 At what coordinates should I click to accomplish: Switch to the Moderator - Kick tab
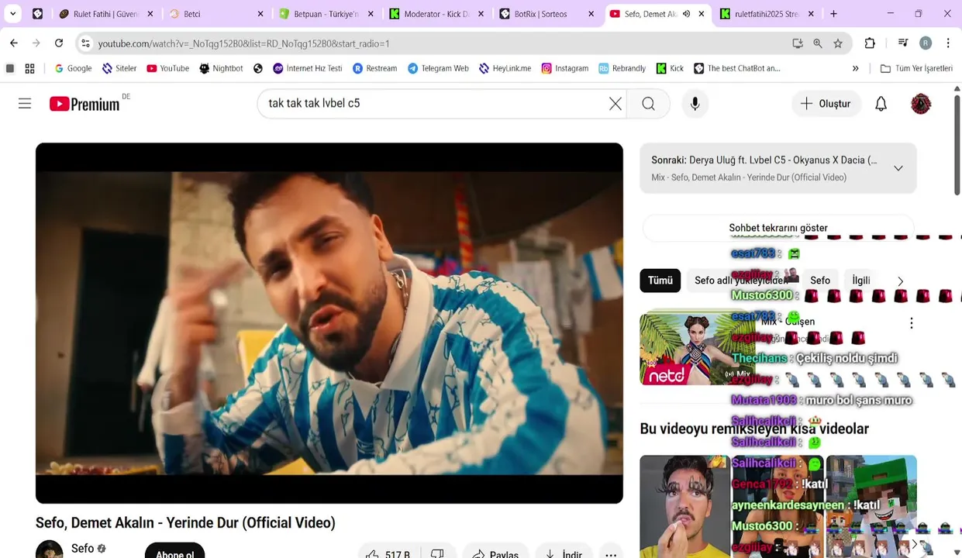click(x=436, y=14)
